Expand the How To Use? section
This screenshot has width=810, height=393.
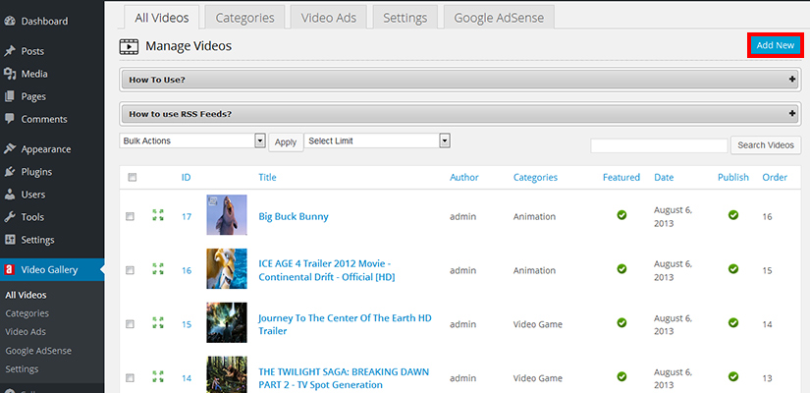click(x=460, y=80)
